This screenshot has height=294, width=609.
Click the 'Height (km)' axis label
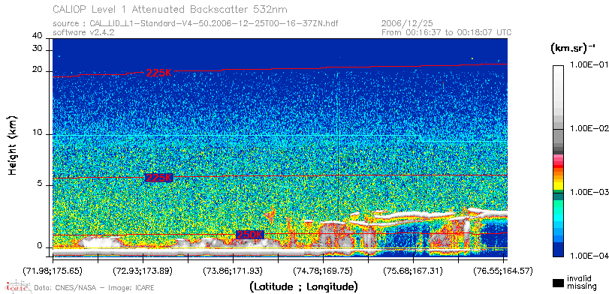13,145
